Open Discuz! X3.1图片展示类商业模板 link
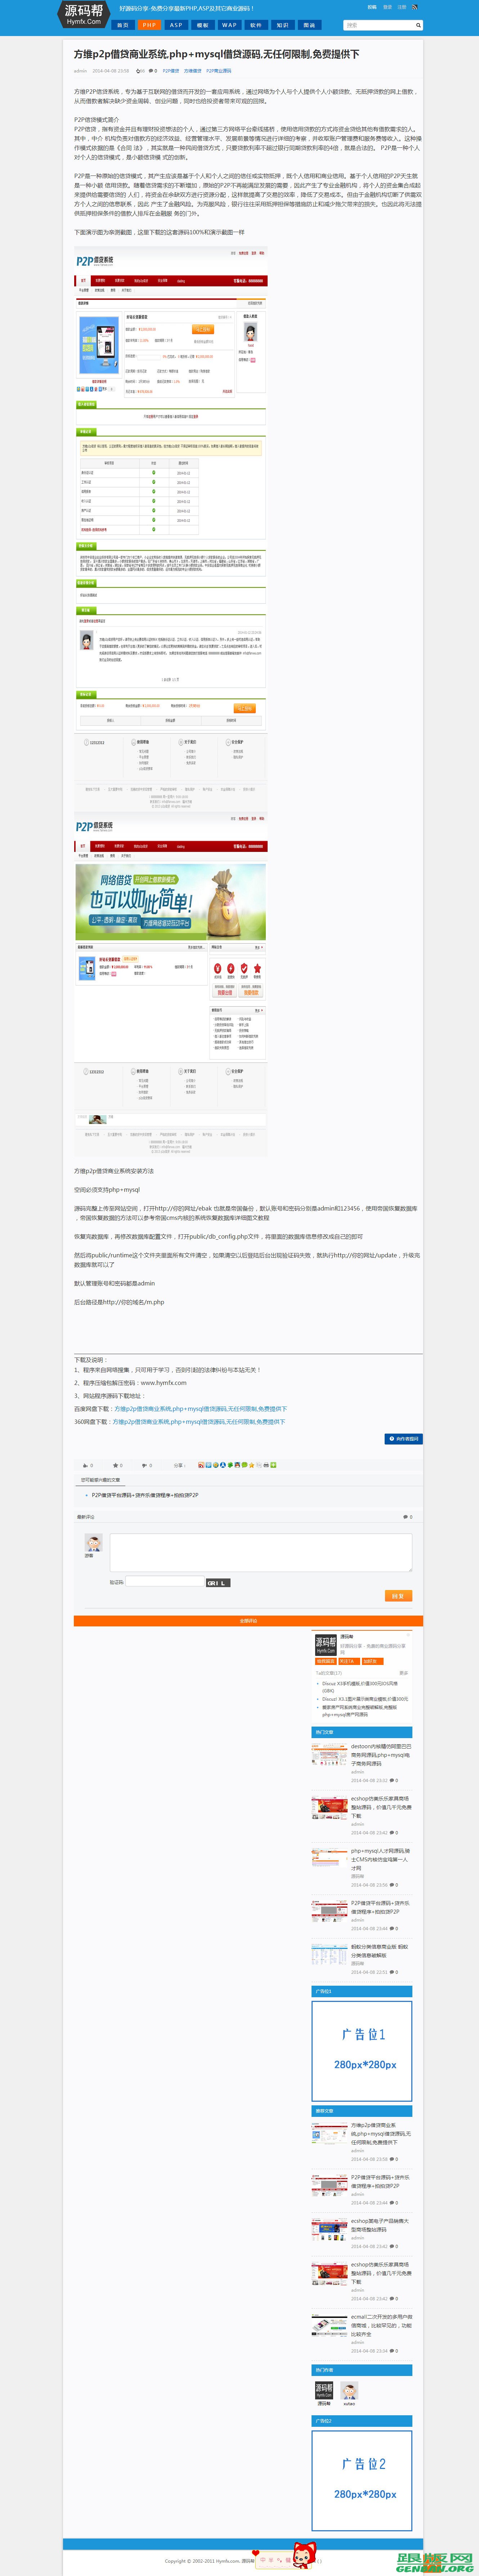The width and height of the screenshot is (479, 2576). [x=365, y=1699]
